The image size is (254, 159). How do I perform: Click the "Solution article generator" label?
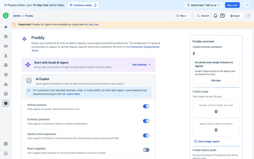(x=42, y=134)
